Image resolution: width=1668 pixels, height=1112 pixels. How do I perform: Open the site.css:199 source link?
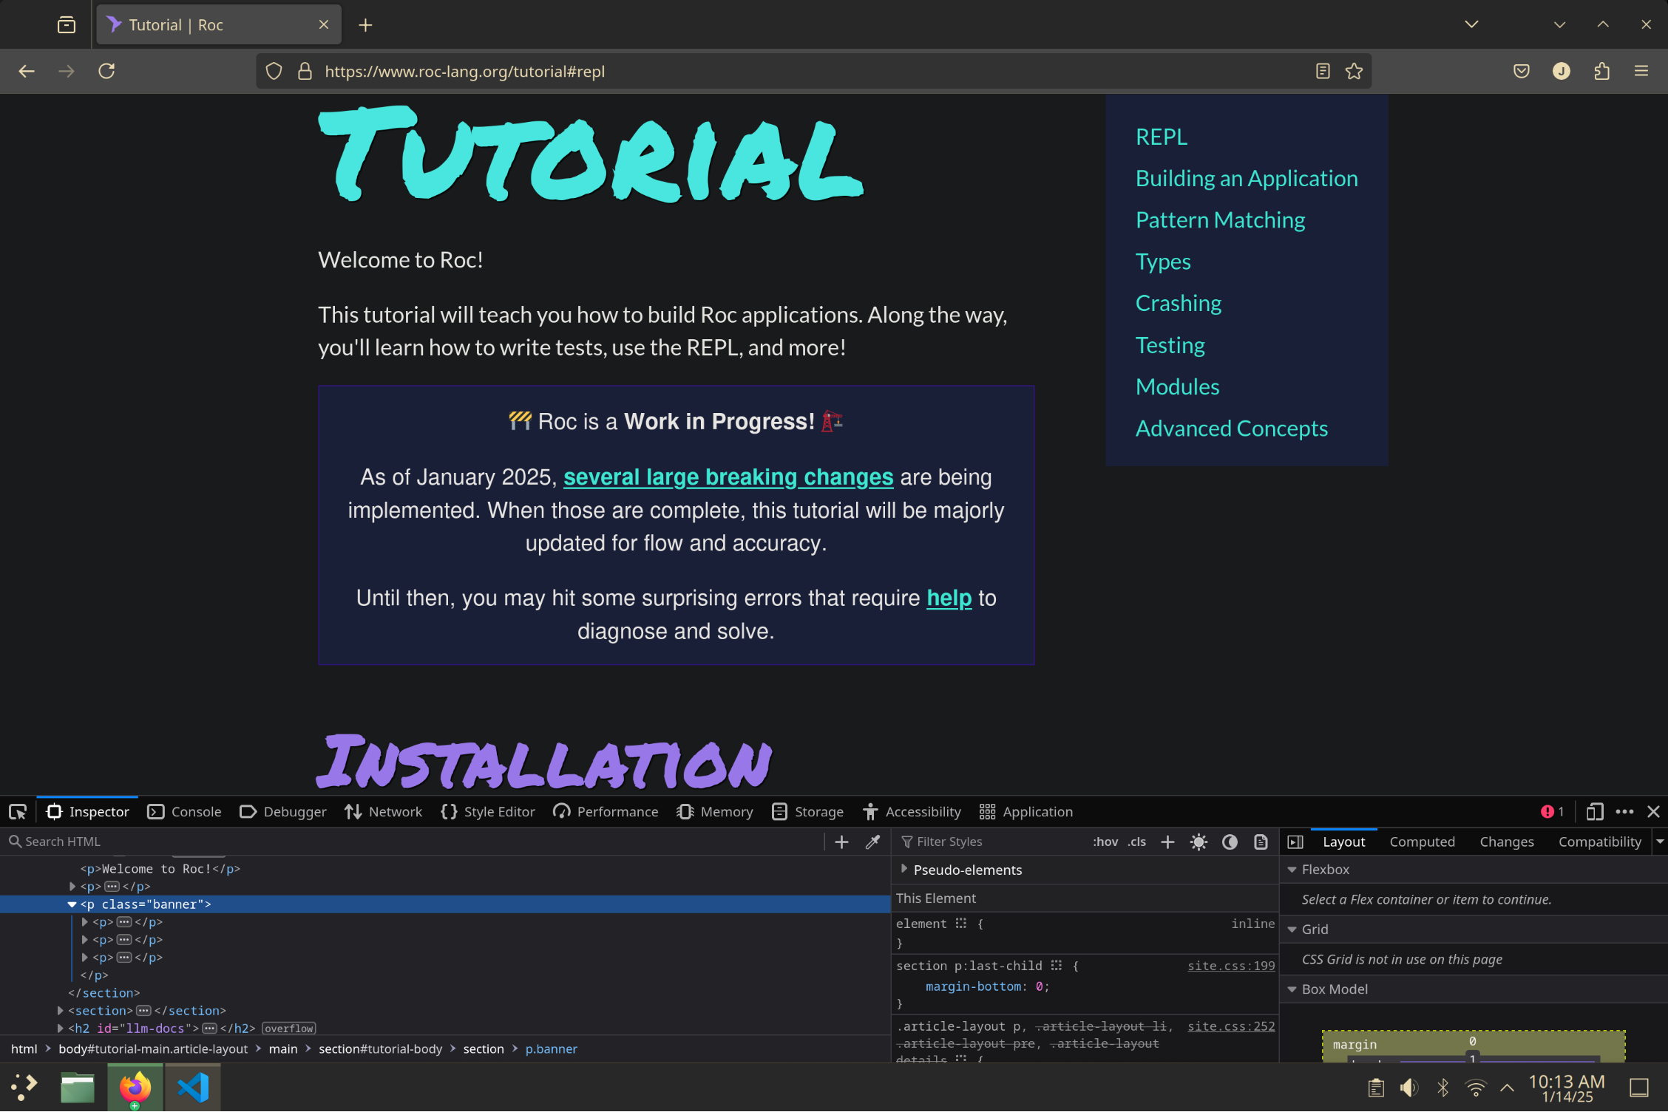(1231, 966)
